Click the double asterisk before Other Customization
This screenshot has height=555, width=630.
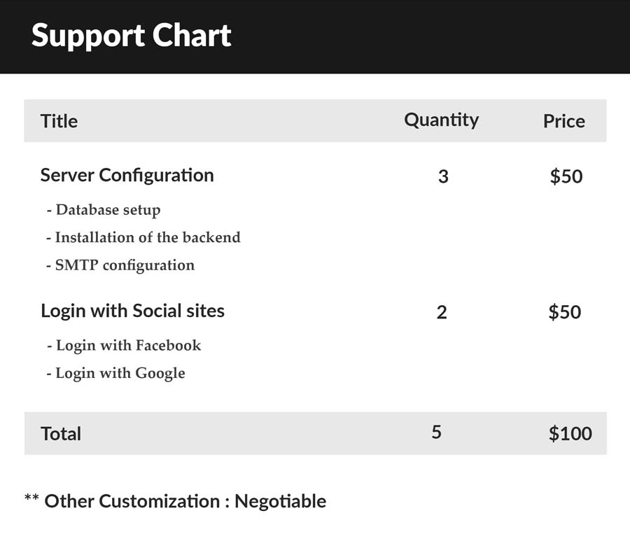click(31, 498)
